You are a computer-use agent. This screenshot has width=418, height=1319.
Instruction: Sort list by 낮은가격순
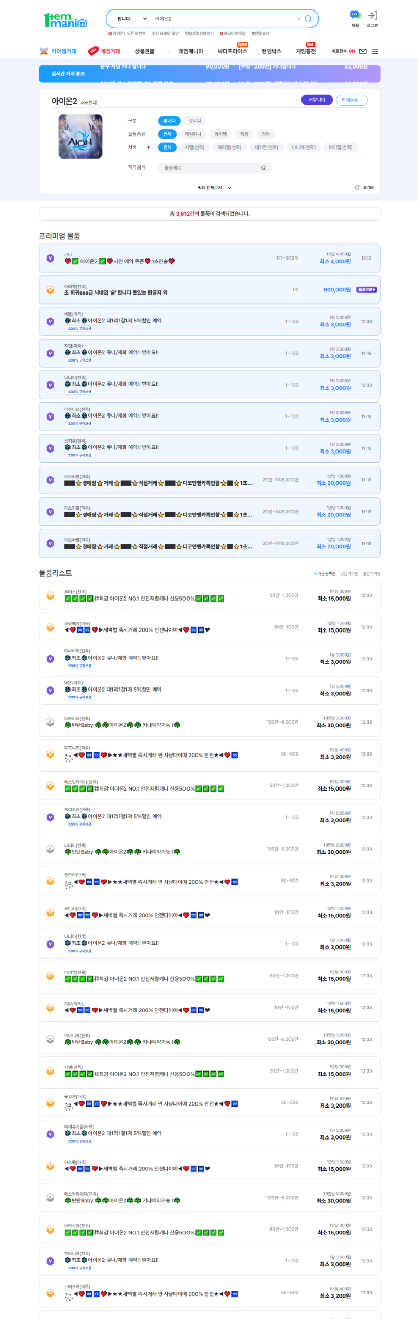tap(349, 574)
